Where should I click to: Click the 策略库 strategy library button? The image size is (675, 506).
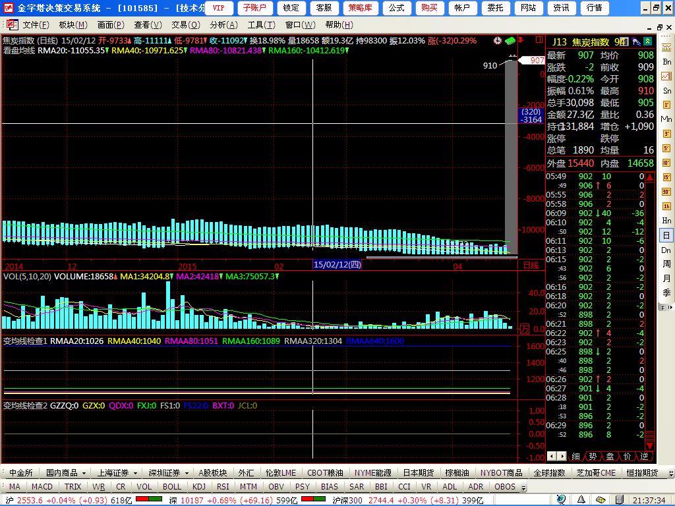(x=360, y=8)
